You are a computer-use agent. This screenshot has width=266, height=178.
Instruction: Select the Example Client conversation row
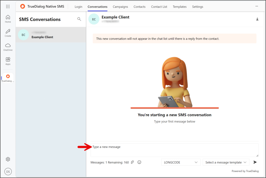(x=51, y=35)
